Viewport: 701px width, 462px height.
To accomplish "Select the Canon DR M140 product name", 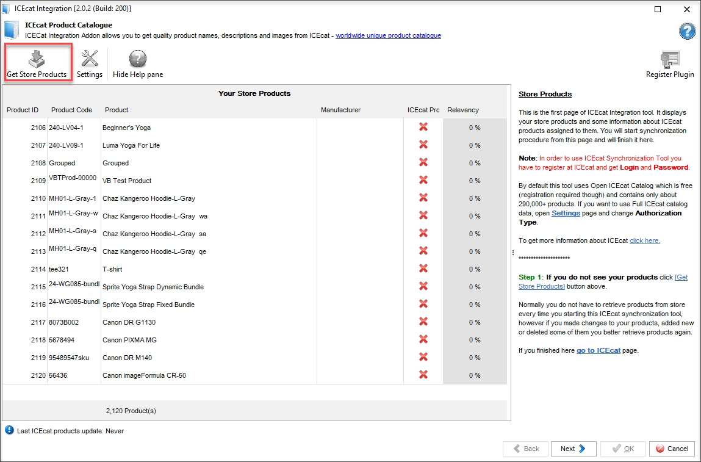I will pos(127,358).
